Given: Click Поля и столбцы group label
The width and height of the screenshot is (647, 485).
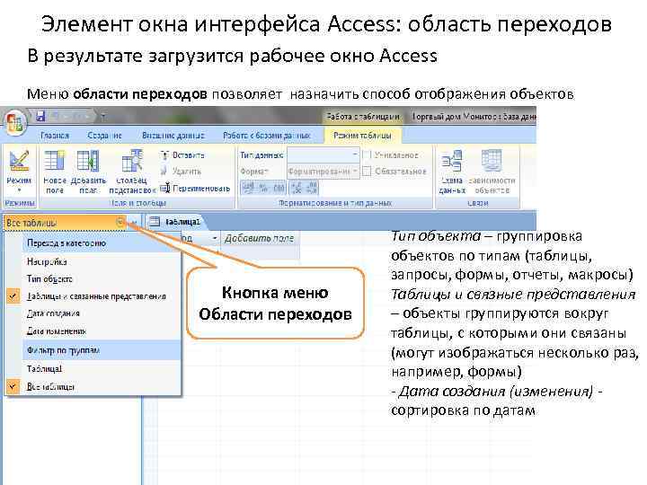Looking at the screenshot, I should (138, 203).
